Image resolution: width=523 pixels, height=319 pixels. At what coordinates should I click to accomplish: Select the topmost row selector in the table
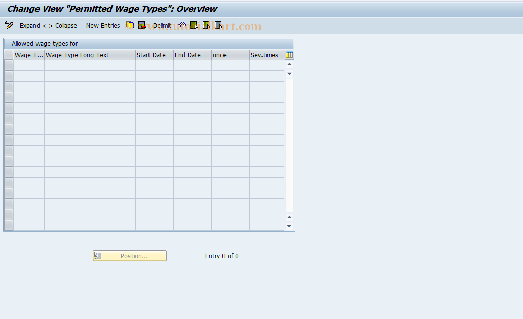[x=9, y=65]
